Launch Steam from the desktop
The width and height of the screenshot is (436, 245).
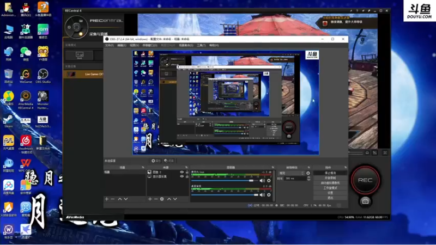coord(8,121)
